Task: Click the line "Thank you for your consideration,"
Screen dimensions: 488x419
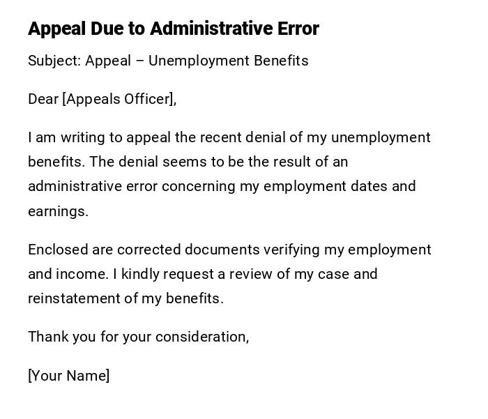Action: click(x=138, y=337)
